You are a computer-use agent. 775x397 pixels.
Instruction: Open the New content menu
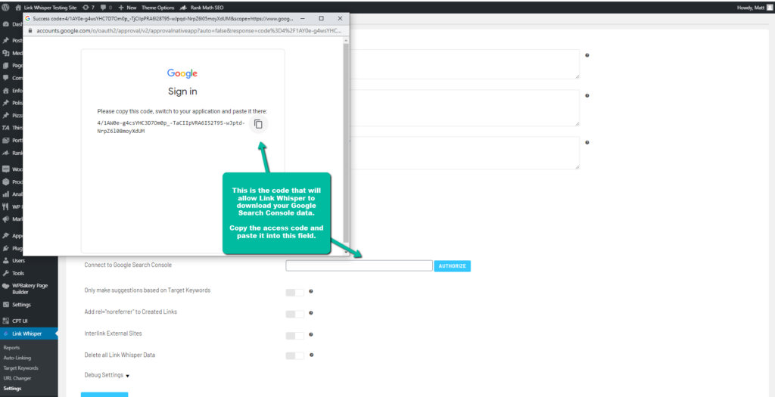[x=127, y=8]
